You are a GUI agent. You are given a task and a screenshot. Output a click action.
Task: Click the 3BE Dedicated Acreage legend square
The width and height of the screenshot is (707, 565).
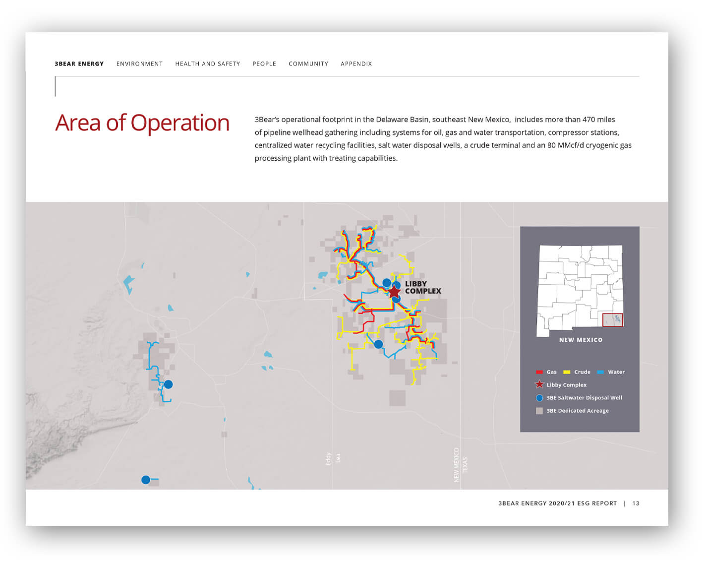(539, 411)
